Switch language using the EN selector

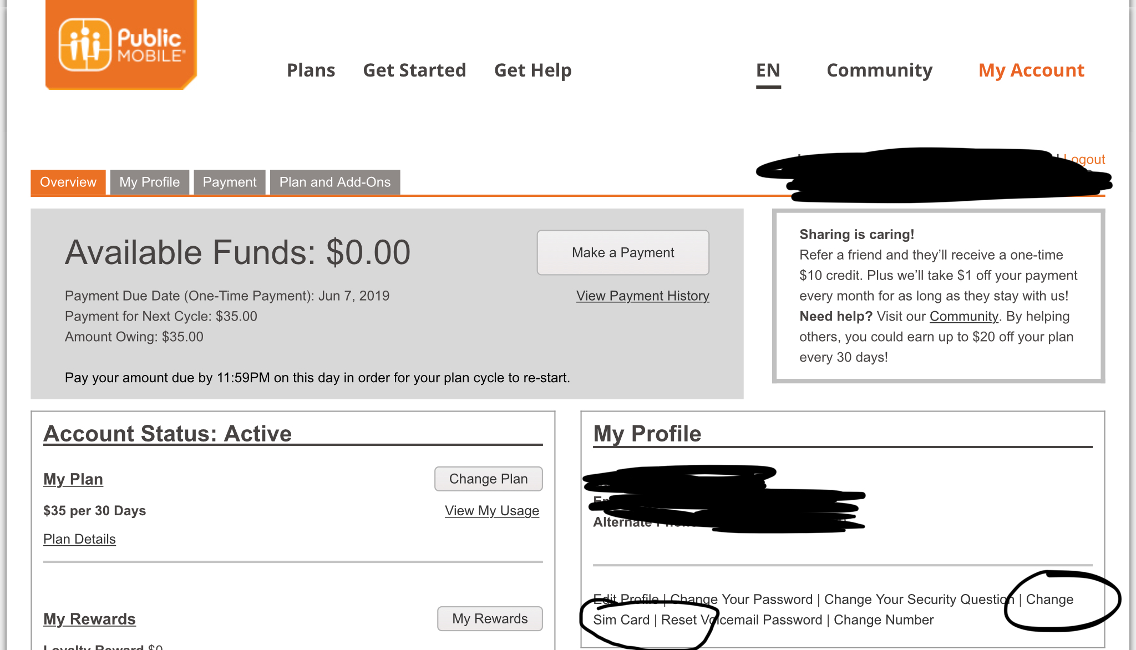[768, 70]
